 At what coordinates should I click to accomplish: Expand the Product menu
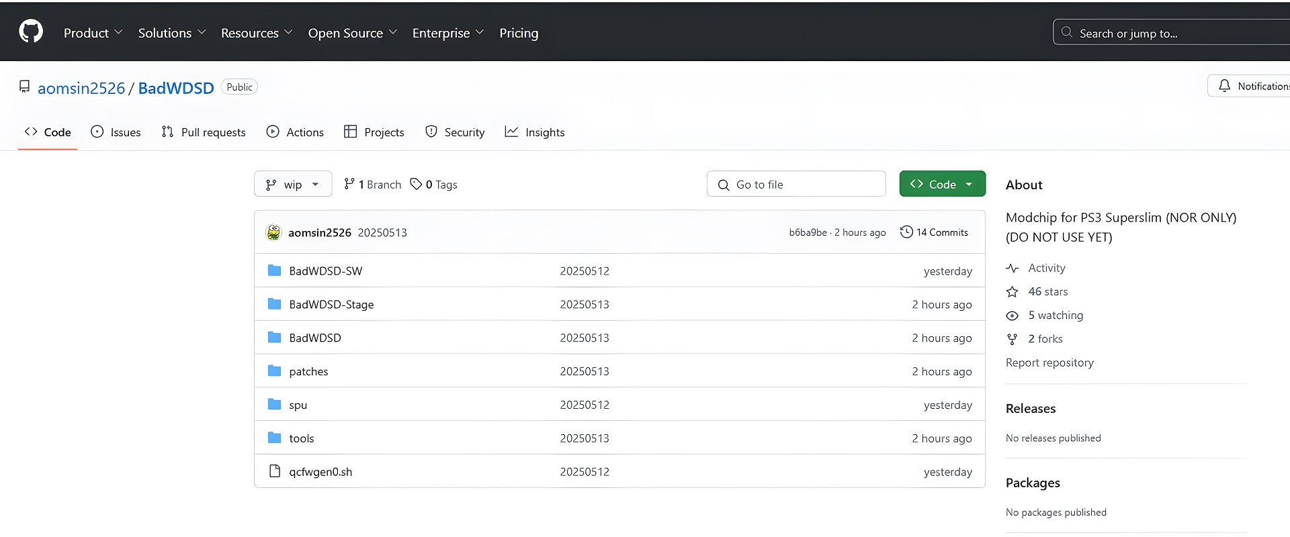[x=93, y=33]
